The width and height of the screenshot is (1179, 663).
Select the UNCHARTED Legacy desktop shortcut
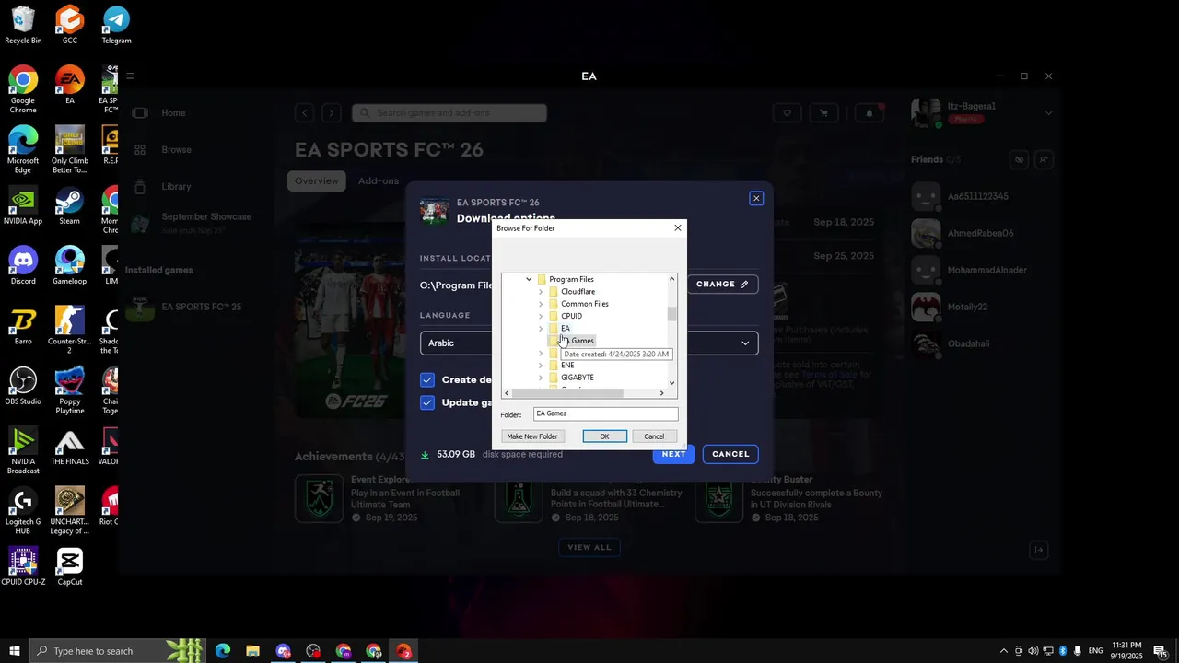(x=70, y=511)
